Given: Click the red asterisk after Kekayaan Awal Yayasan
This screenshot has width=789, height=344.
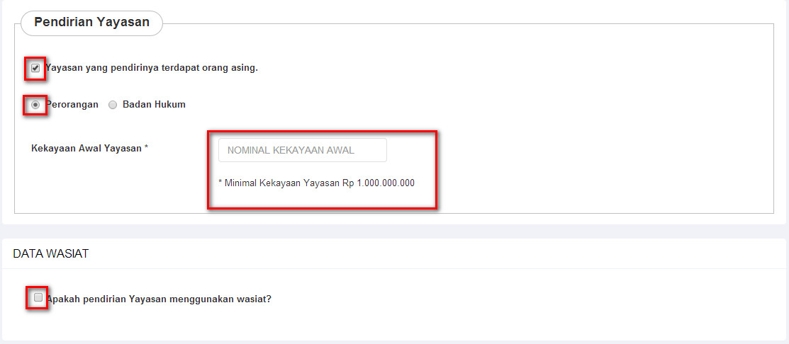Looking at the screenshot, I should (146, 148).
